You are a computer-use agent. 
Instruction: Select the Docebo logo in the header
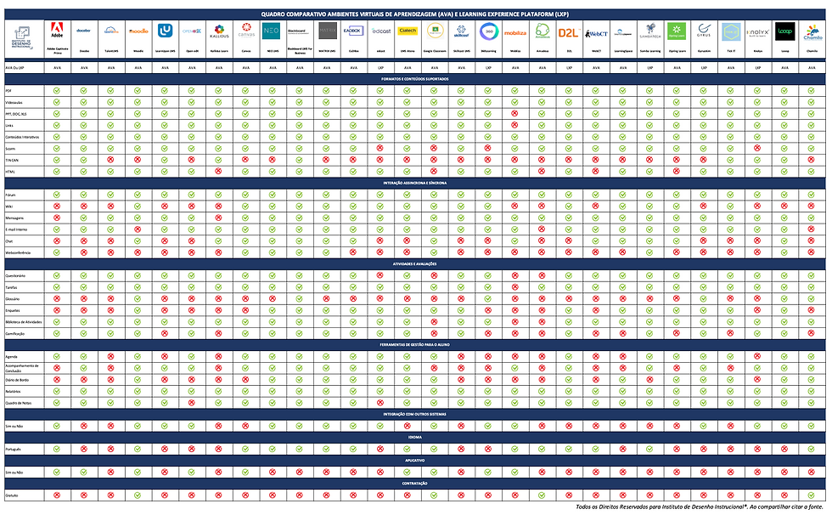click(84, 31)
